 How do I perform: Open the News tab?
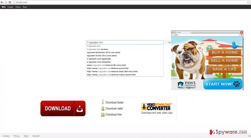[25, 7]
